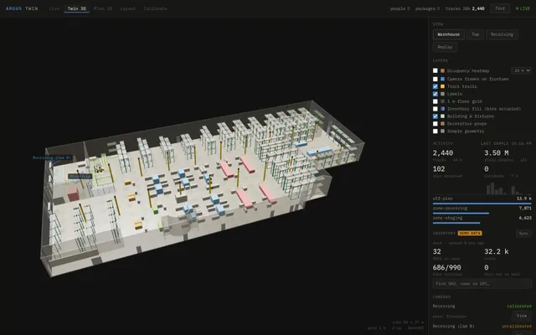
Task: Click the DEMO DATA badge
Action: tap(470, 233)
